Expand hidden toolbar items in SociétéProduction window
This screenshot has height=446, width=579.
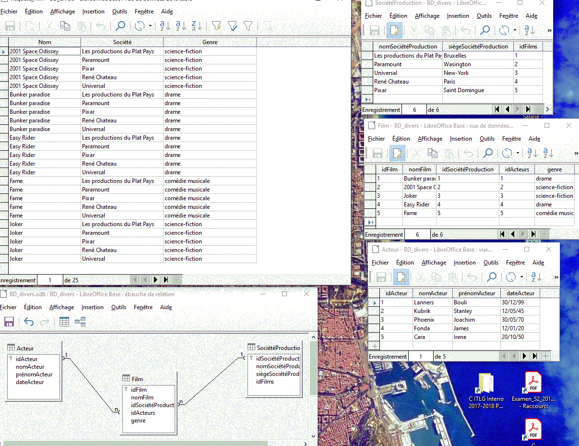point(549,31)
